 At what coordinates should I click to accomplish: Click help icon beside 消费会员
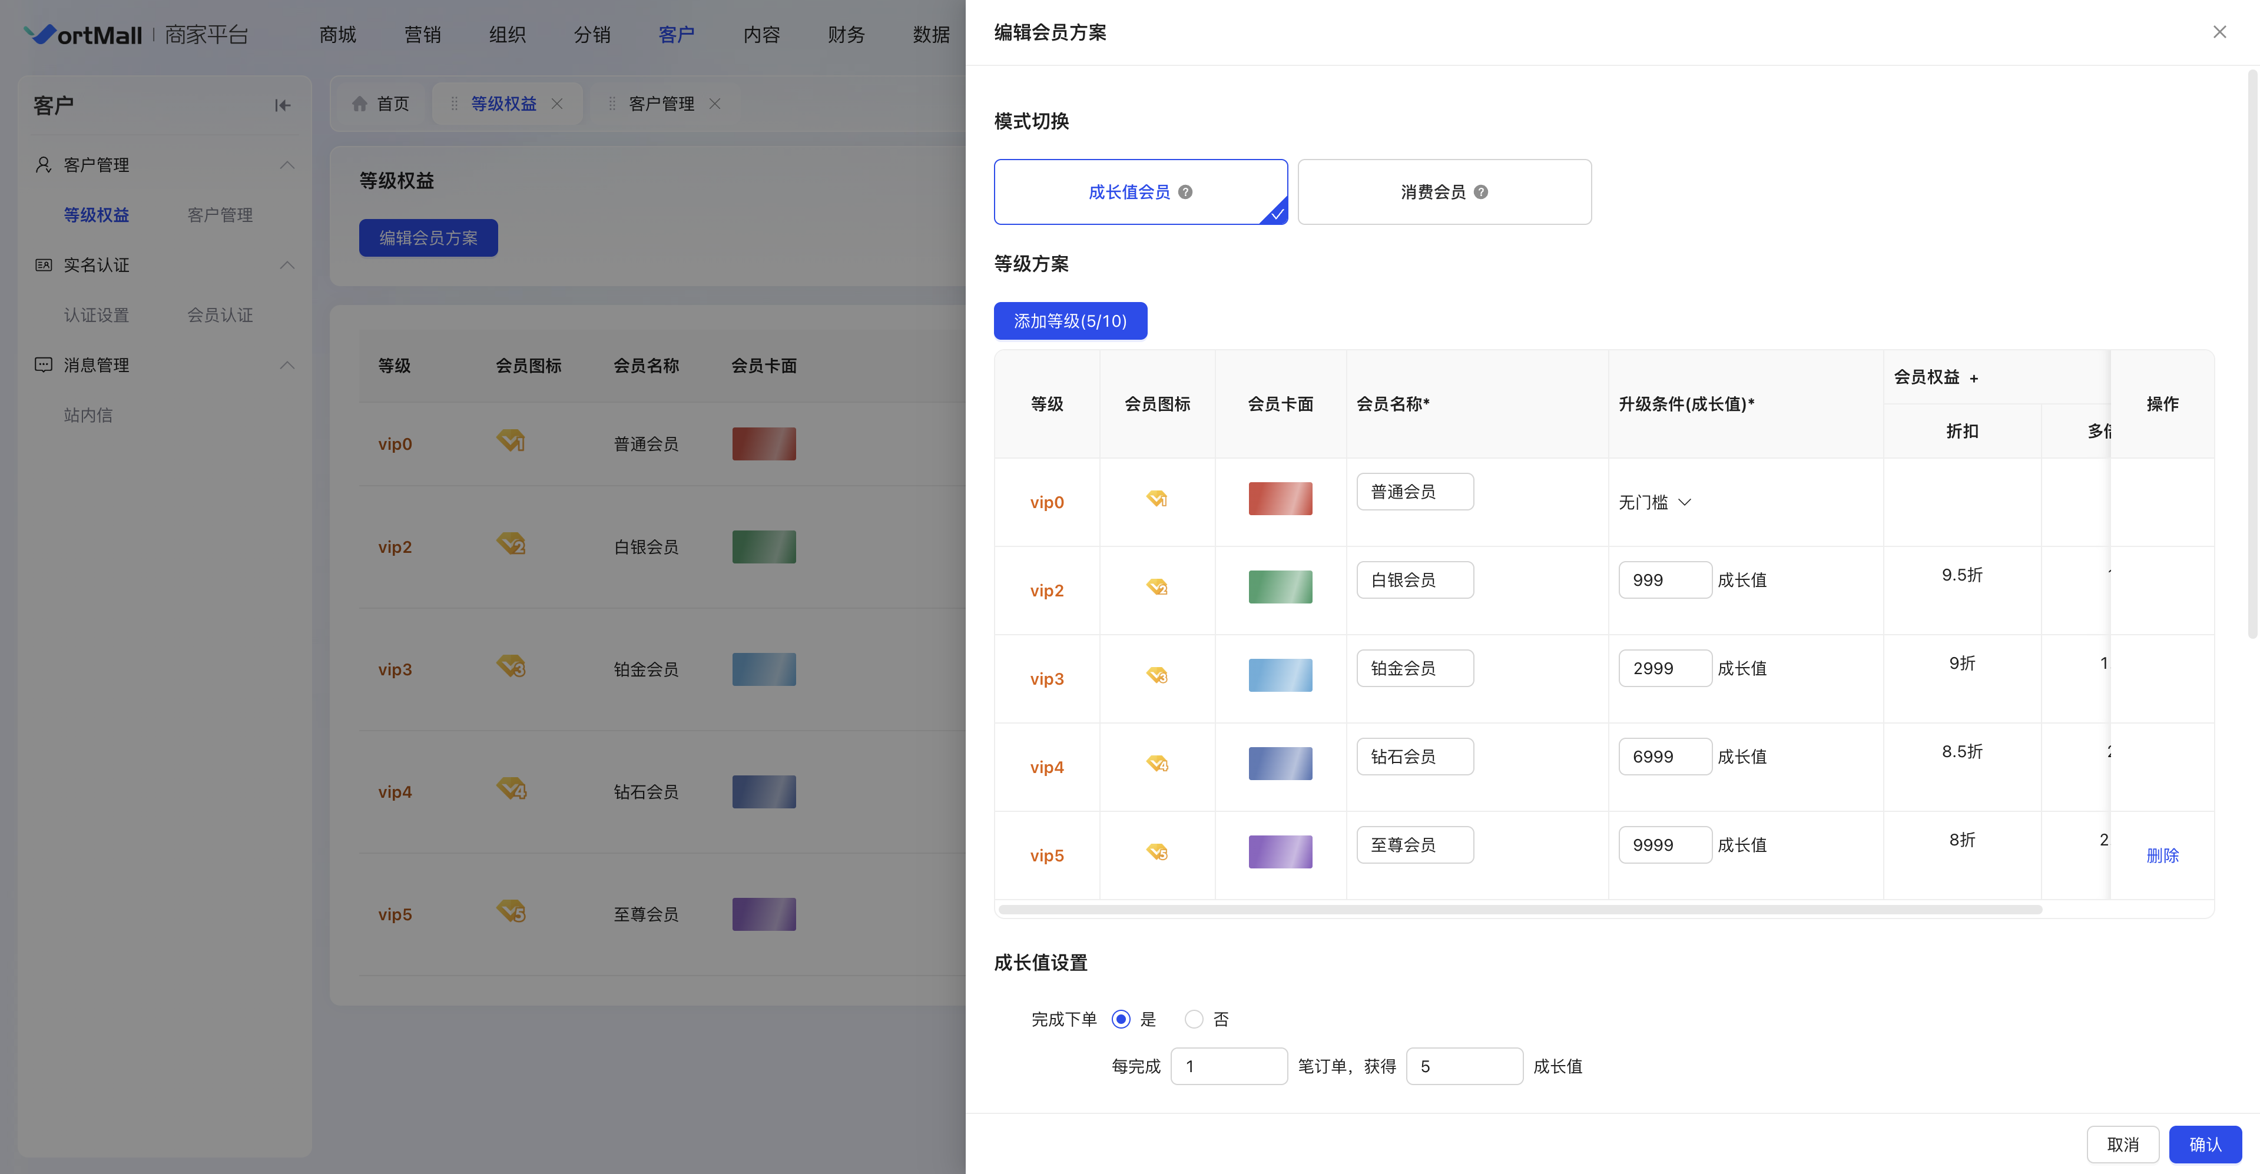pos(1481,192)
